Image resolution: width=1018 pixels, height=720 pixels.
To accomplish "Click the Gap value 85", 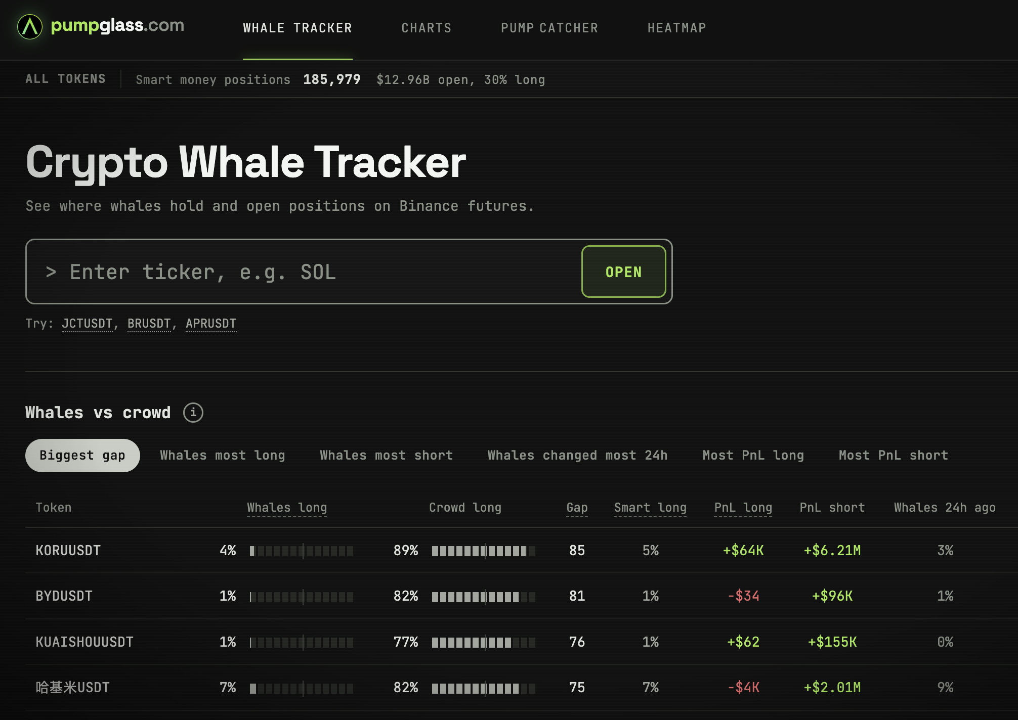I will 577,551.
